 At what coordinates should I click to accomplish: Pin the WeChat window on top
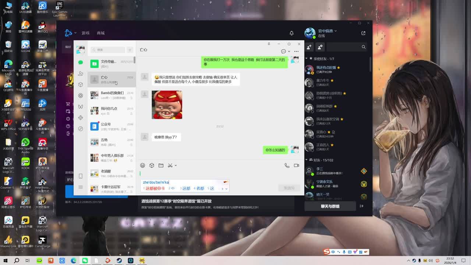[269, 44]
